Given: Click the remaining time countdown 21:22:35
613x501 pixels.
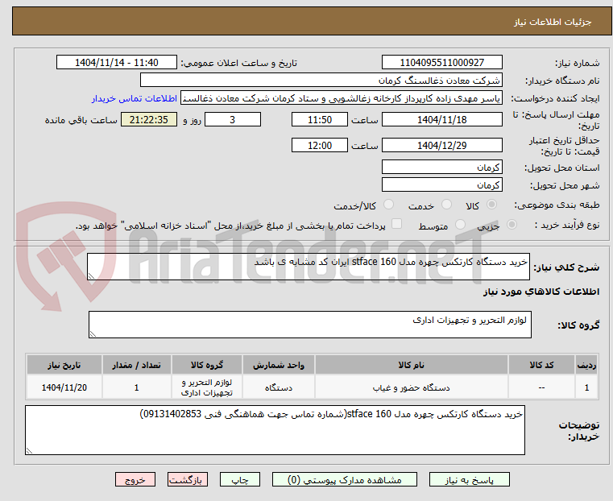Looking at the screenshot, I should pyautogui.click(x=149, y=119).
